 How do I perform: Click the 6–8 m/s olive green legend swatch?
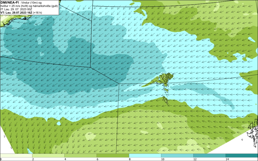click(113, 156)
